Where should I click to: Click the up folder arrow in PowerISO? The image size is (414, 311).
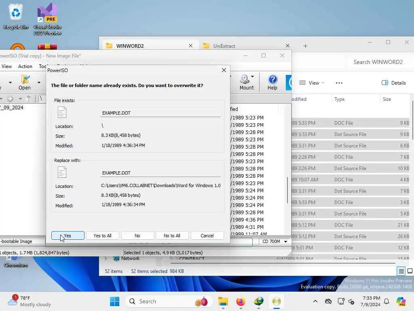pos(29,99)
